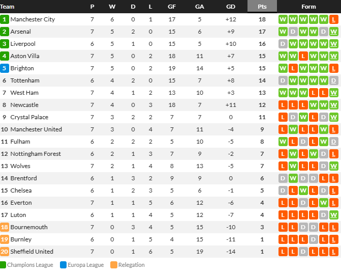Click the orange Relegation legend swatch
The height and width of the screenshot is (274, 341).
tap(114, 265)
